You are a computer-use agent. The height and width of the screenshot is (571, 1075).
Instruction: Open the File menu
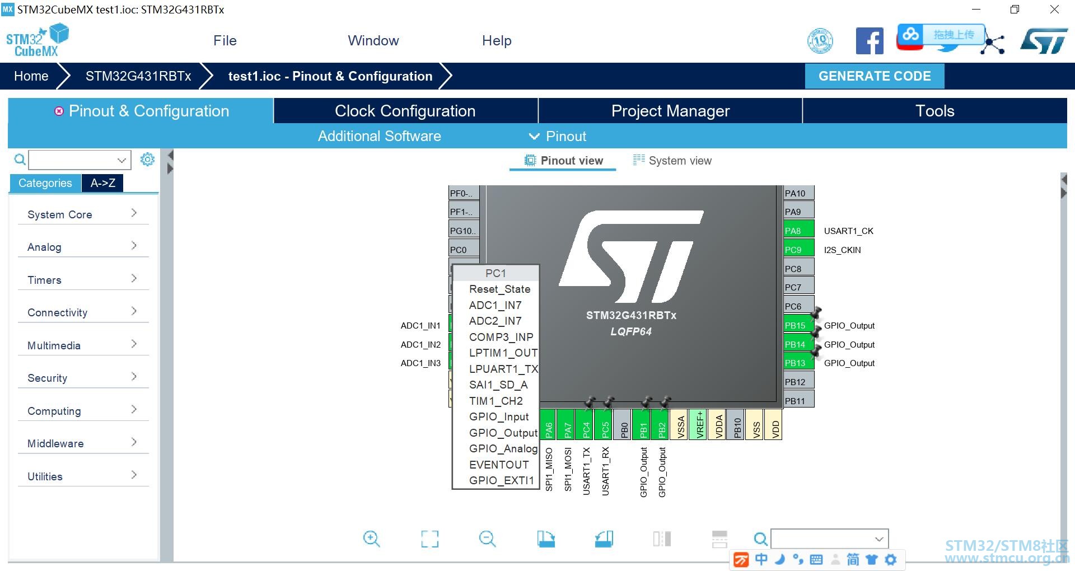[225, 41]
